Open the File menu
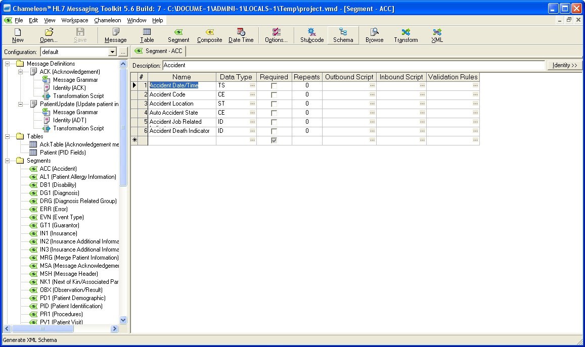The width and height of the screenshot is (585, 347). 19,20
